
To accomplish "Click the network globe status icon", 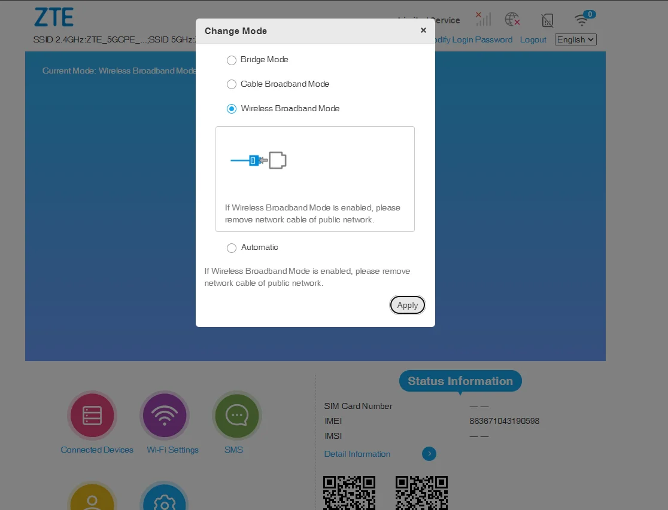I will click(x=512, y=19).
